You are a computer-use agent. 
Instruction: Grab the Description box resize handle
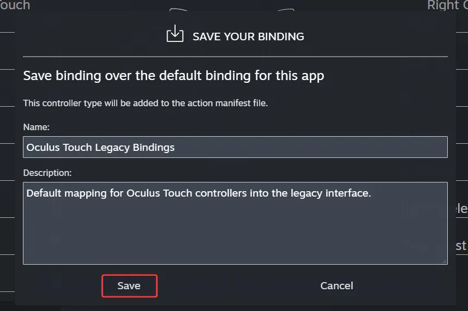coord(444,261)
